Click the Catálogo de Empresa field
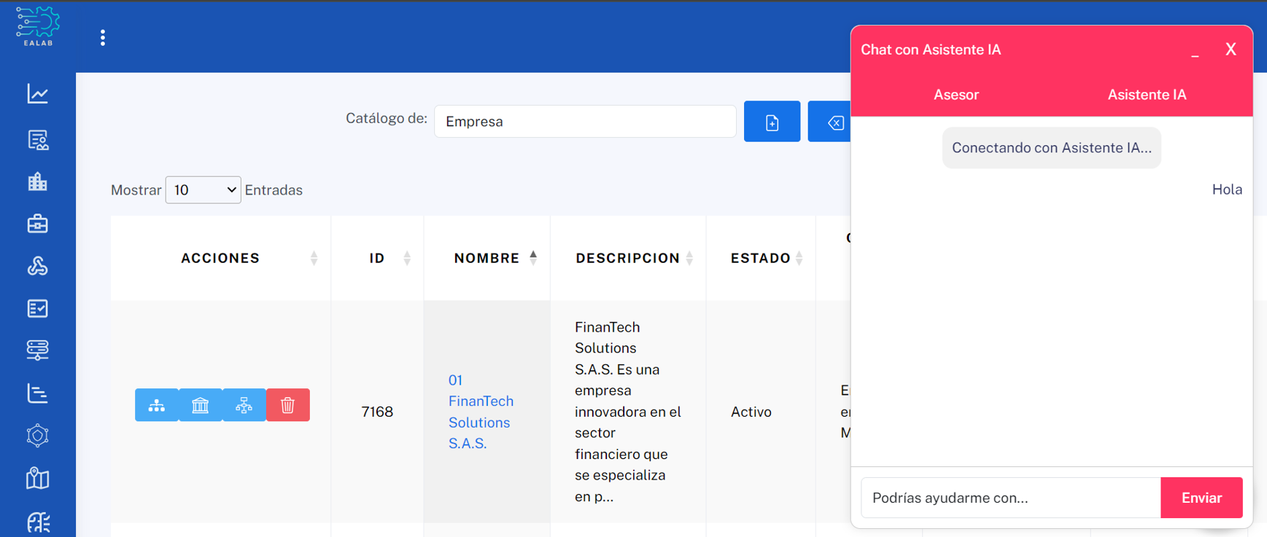1267x537 pixels. pos(585,122)
